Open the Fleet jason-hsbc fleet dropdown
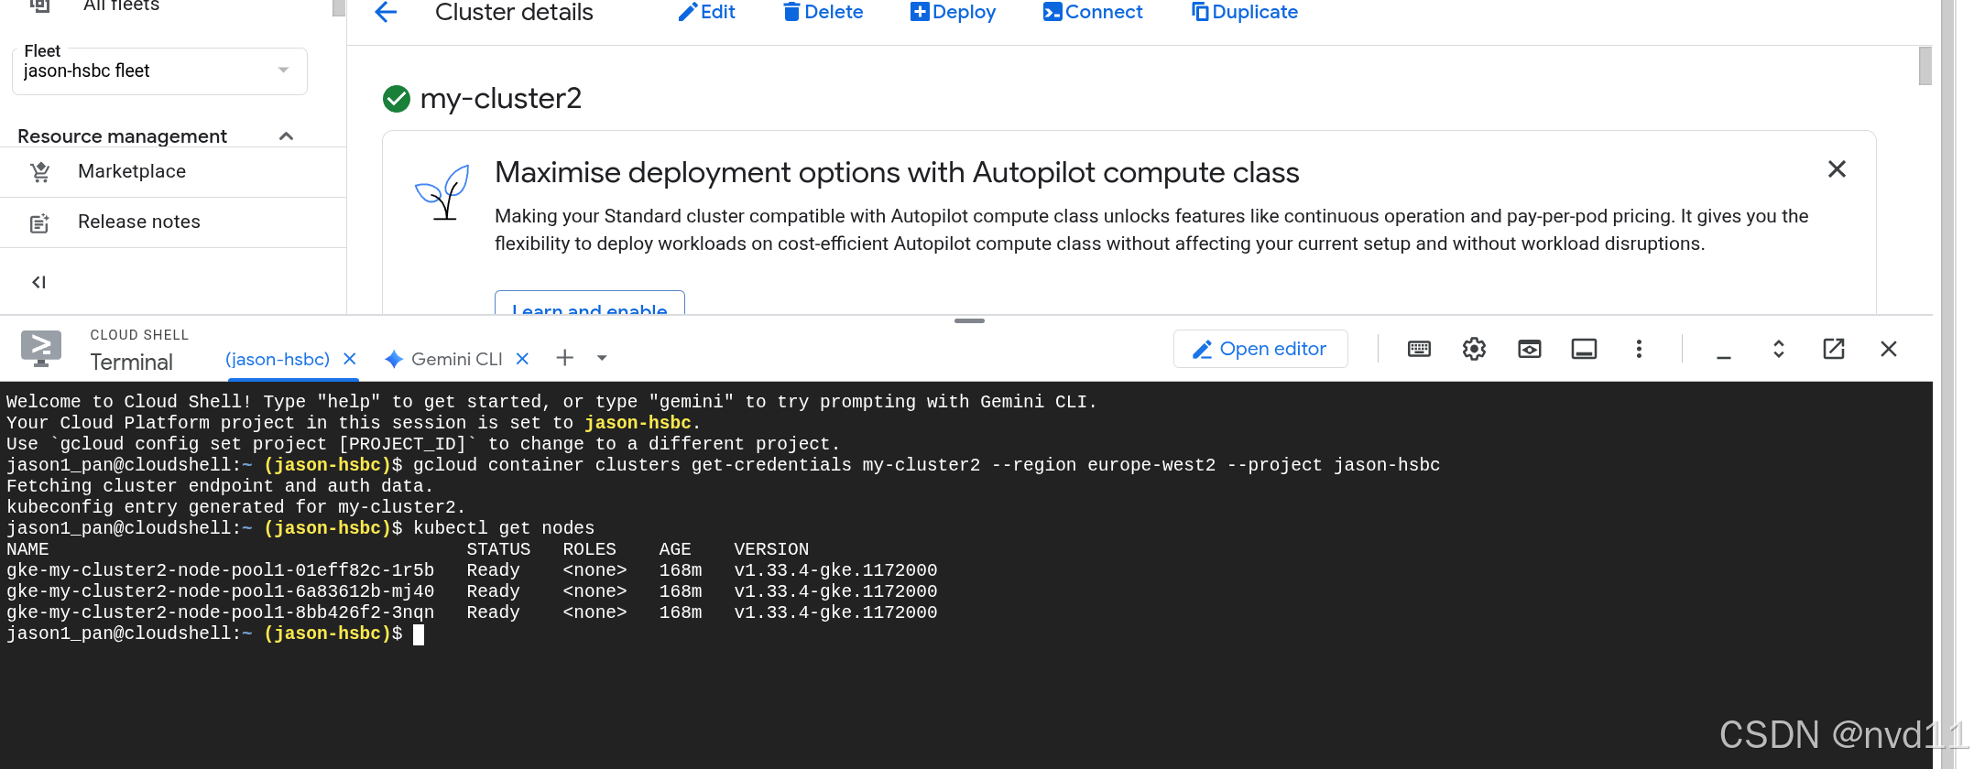This screenshot has height=769, width=1974. pyautogui.click(x=159, y=70)
